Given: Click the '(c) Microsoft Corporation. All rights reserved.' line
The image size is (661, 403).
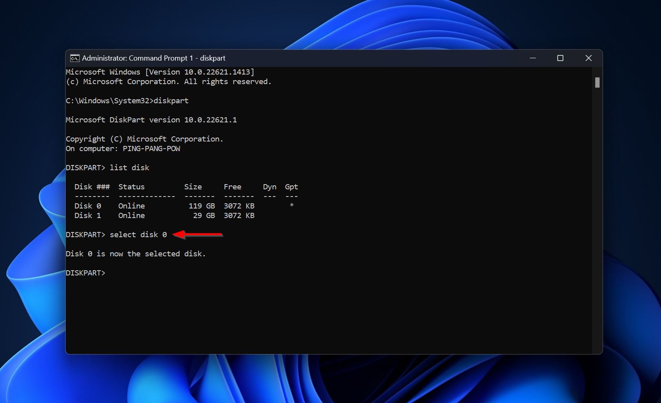Looking at the screenshot, I should (169, 82).
